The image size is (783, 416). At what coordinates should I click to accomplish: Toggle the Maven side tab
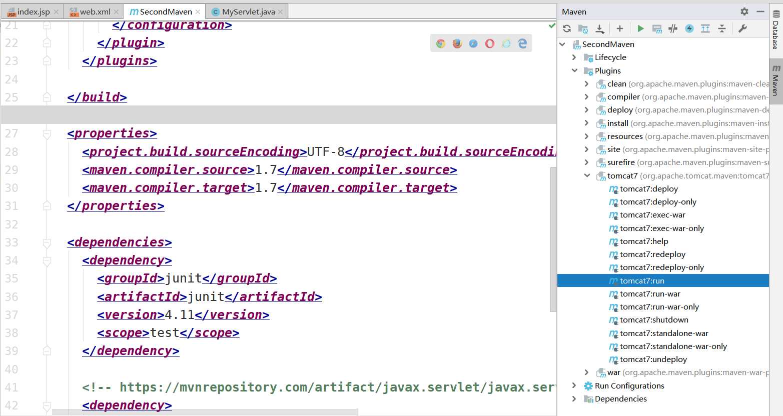[775, 80]
